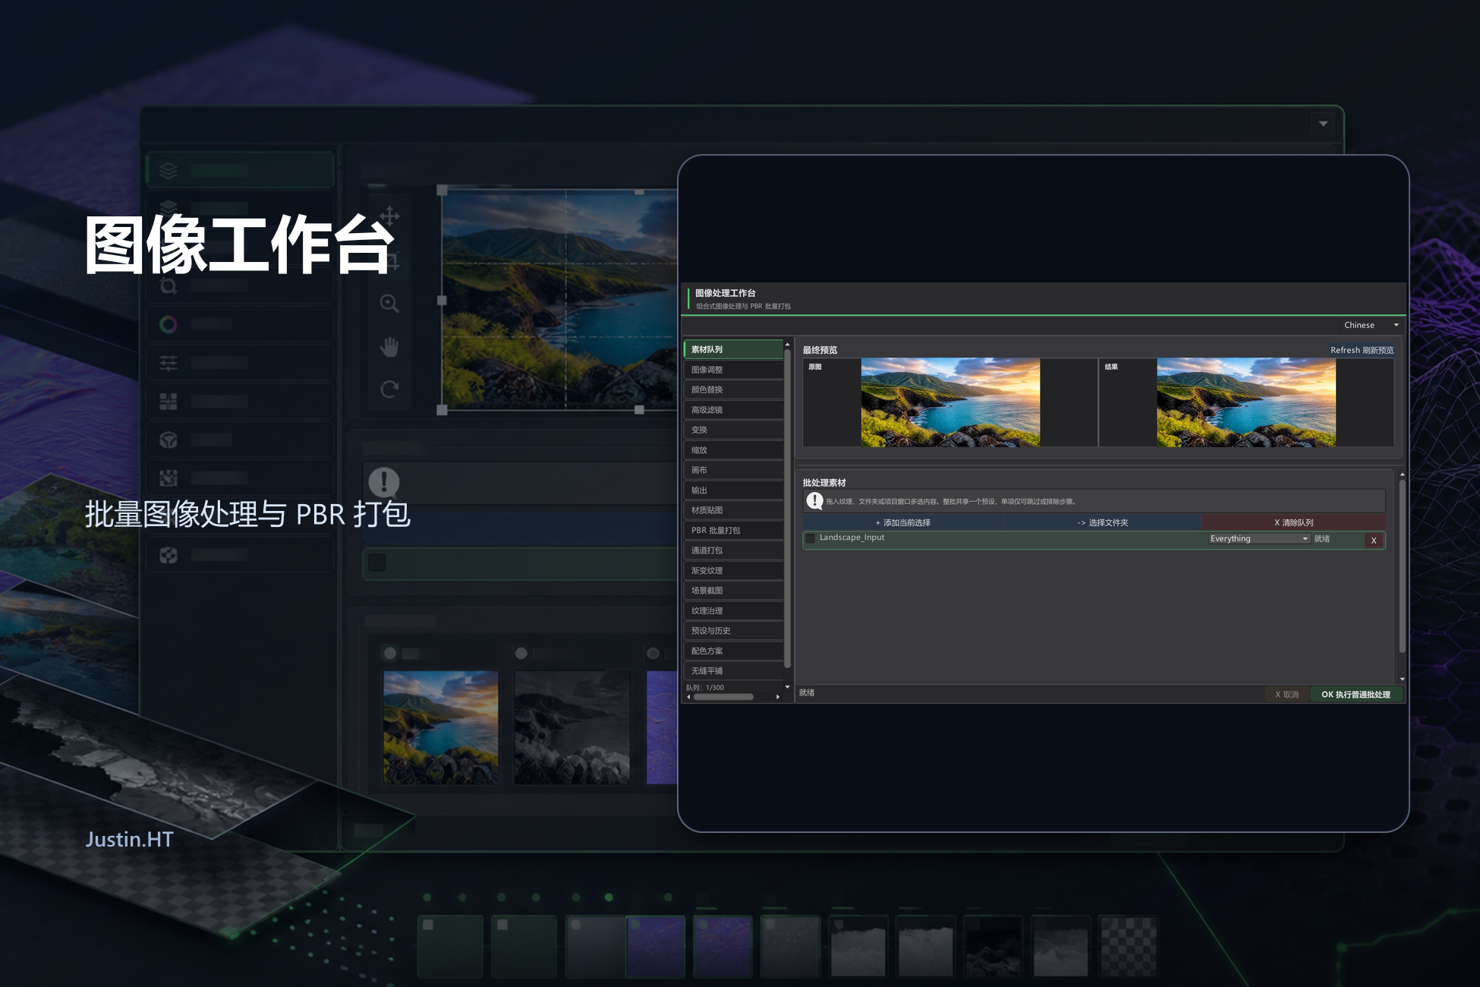The image size is (1480, 987).
Task: Click OK 执行普通批处理 button
Action: (x=1356, y=695)
